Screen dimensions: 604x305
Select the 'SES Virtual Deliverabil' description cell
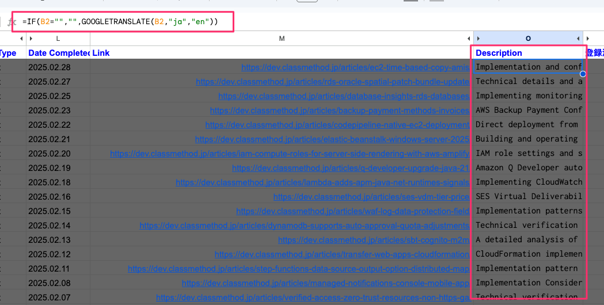click(528, 196)
